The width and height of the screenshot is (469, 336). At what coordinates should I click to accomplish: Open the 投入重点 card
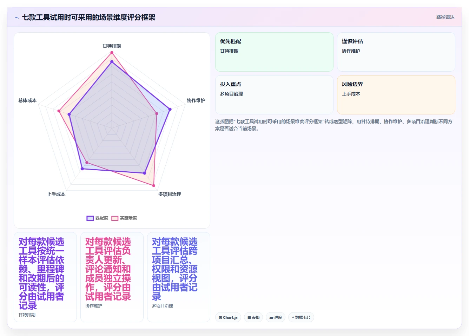click(274, 95)
